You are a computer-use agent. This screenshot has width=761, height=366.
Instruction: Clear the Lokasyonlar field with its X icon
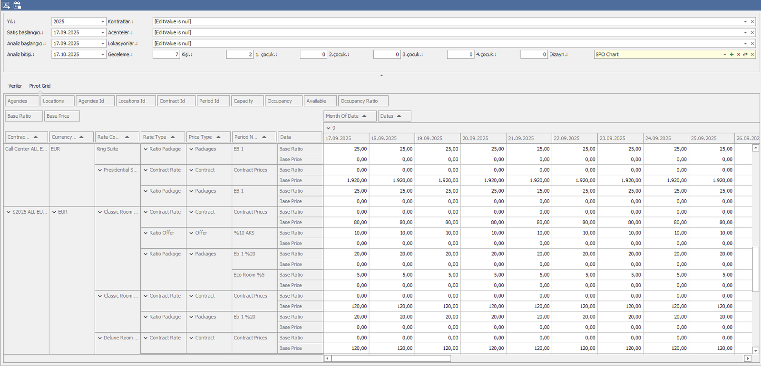click(x=752, y=44)
